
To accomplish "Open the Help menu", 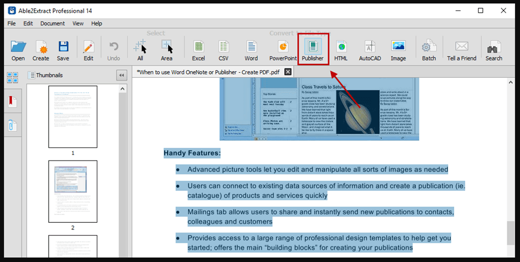I will point(96,24).
